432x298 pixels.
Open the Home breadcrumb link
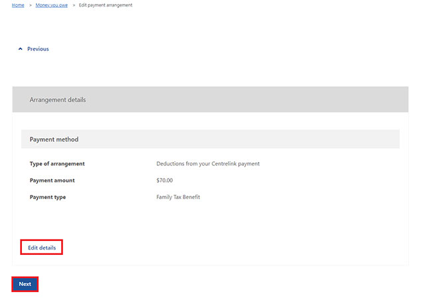[x=18, y=5]
